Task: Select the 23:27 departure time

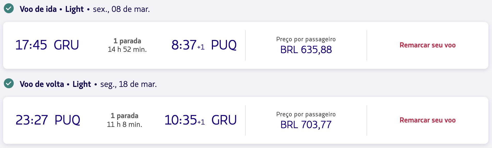Action: click(32, 120)
